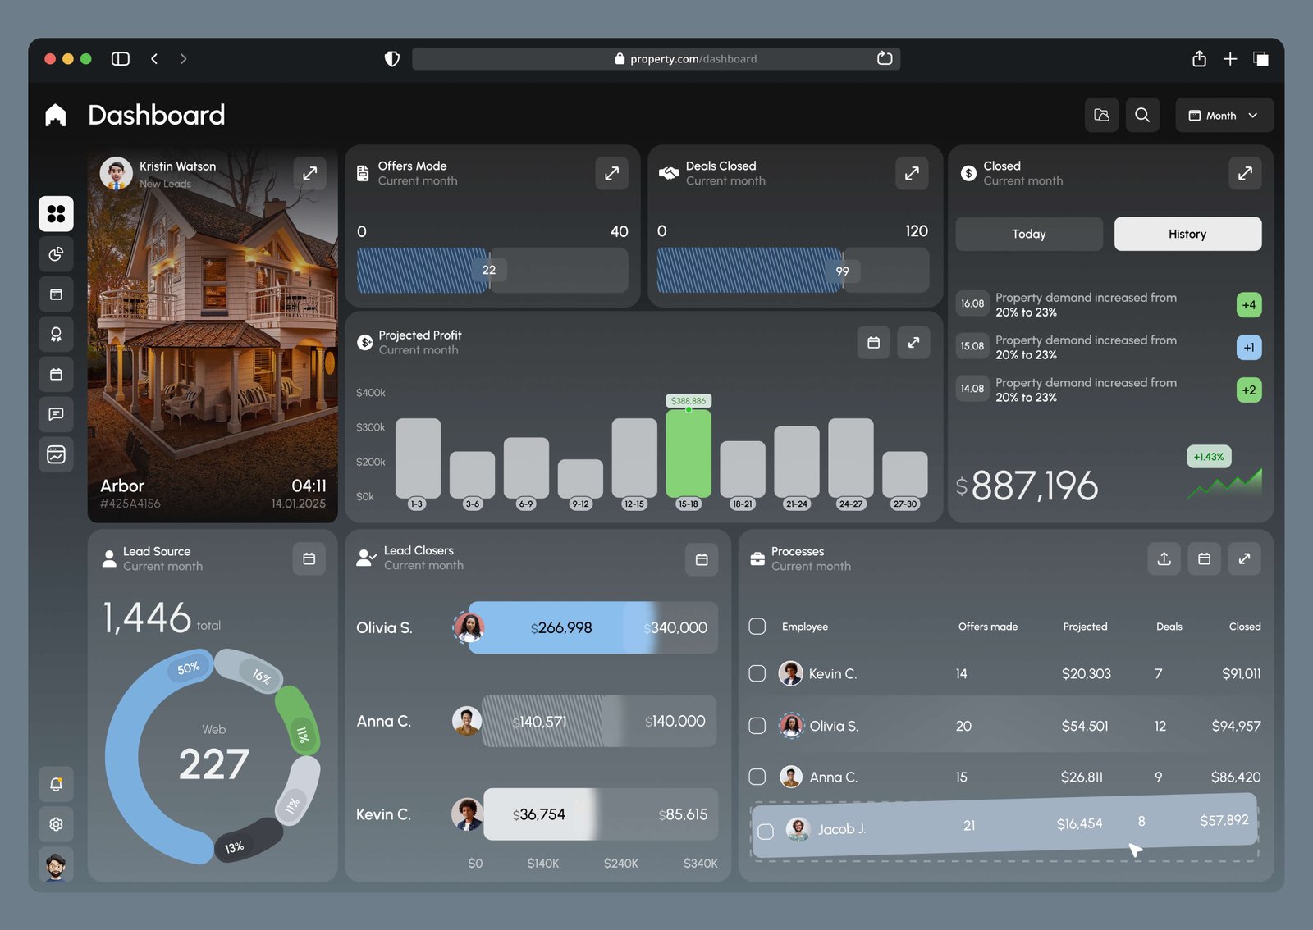
Task: Go forward with browser forward arrow
Action: click(x=183, y=59)
